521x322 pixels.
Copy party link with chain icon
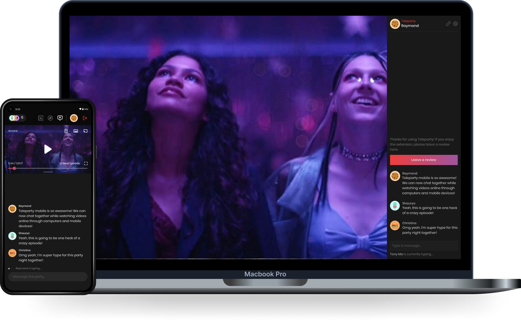448,24
